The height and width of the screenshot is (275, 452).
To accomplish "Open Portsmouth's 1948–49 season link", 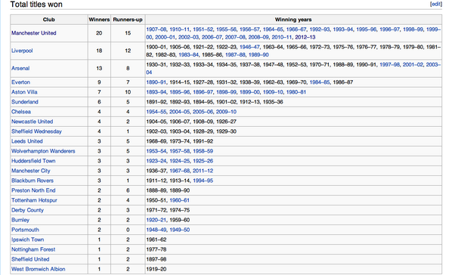I will [156, 230].
